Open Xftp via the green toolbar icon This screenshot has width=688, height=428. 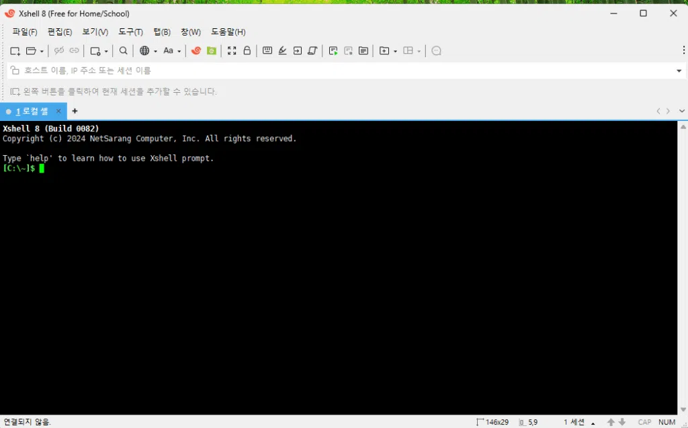point(212,51)
